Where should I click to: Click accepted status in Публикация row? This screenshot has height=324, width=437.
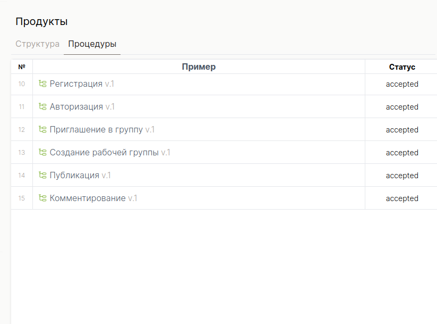tap(402, 176)
